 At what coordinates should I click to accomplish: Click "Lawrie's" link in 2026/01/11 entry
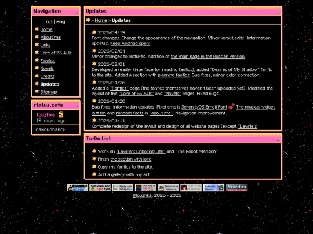click(248, 126)
